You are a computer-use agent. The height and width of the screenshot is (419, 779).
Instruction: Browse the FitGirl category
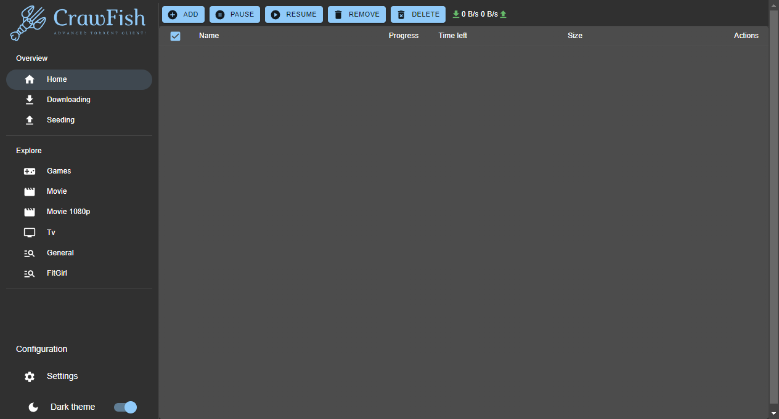point(79,273)
